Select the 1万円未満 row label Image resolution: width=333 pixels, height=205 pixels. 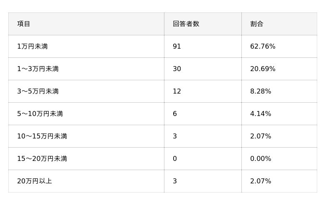pyautogui.click(x=32, y=47)
